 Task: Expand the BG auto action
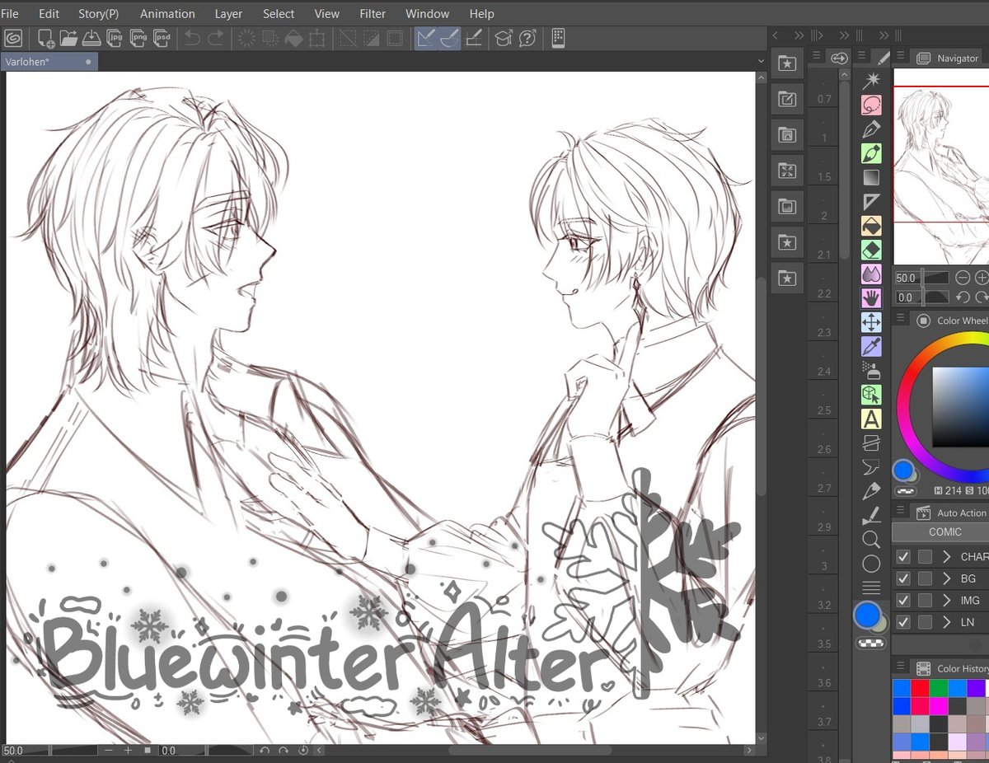tap(947, 578)
